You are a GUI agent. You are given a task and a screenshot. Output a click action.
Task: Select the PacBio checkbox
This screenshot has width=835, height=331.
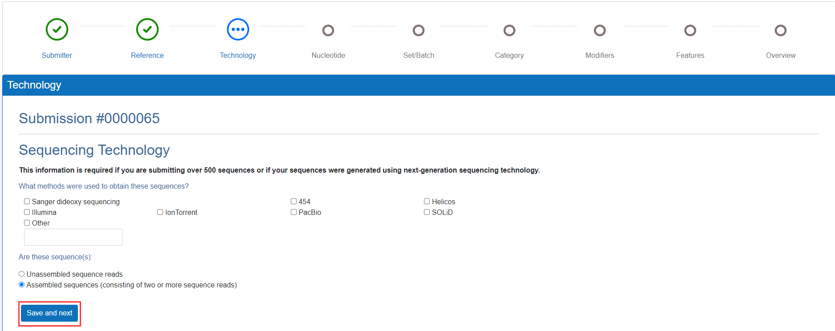coord(294,212)
